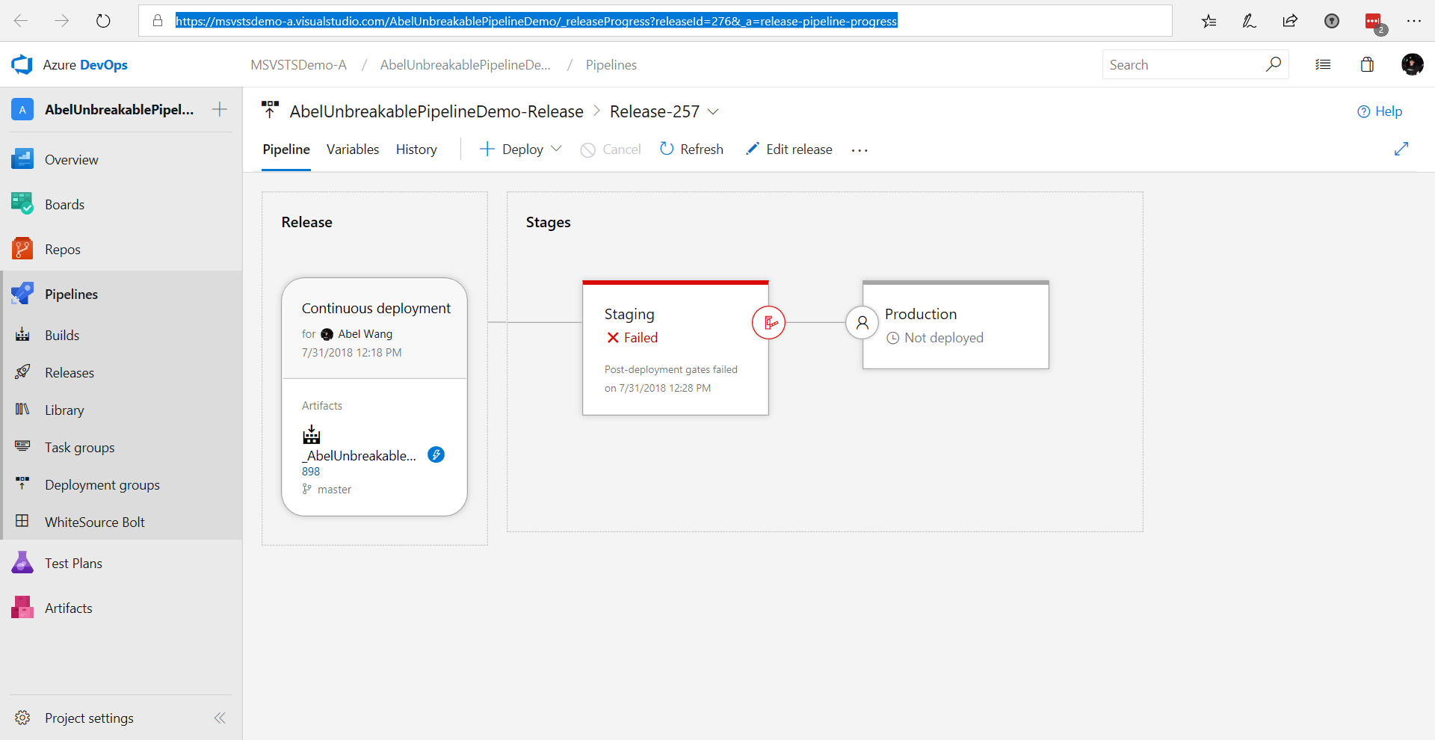The image size is (1435, 740).
Task: Open Task groups page
Action: point(79,448)
